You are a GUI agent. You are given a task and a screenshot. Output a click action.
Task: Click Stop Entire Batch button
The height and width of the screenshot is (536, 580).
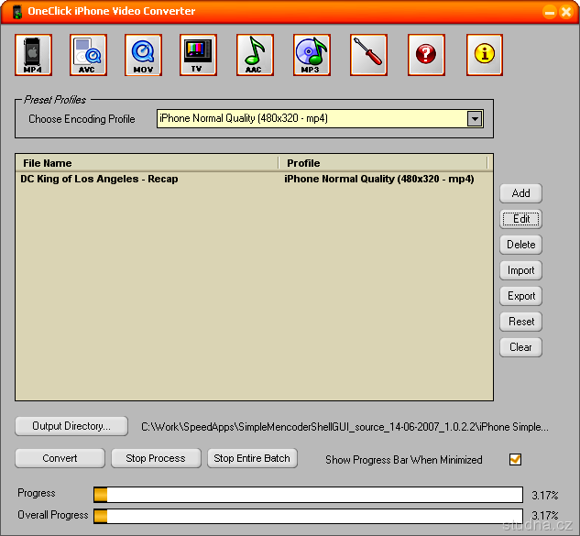pos(252,458)
